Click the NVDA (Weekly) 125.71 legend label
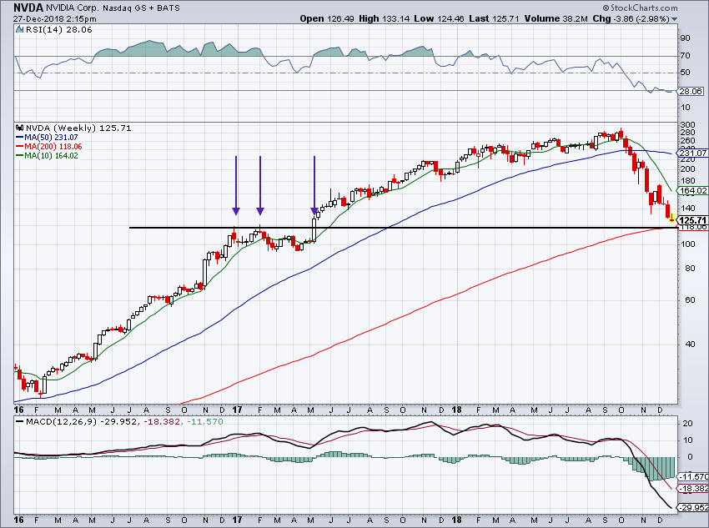 [78, 128]
